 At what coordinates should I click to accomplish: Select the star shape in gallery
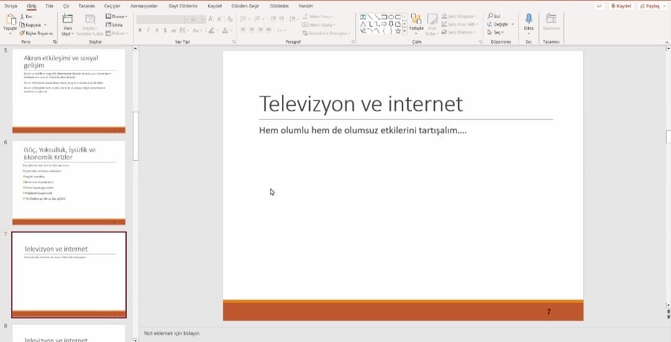click(x=398, y=31)
